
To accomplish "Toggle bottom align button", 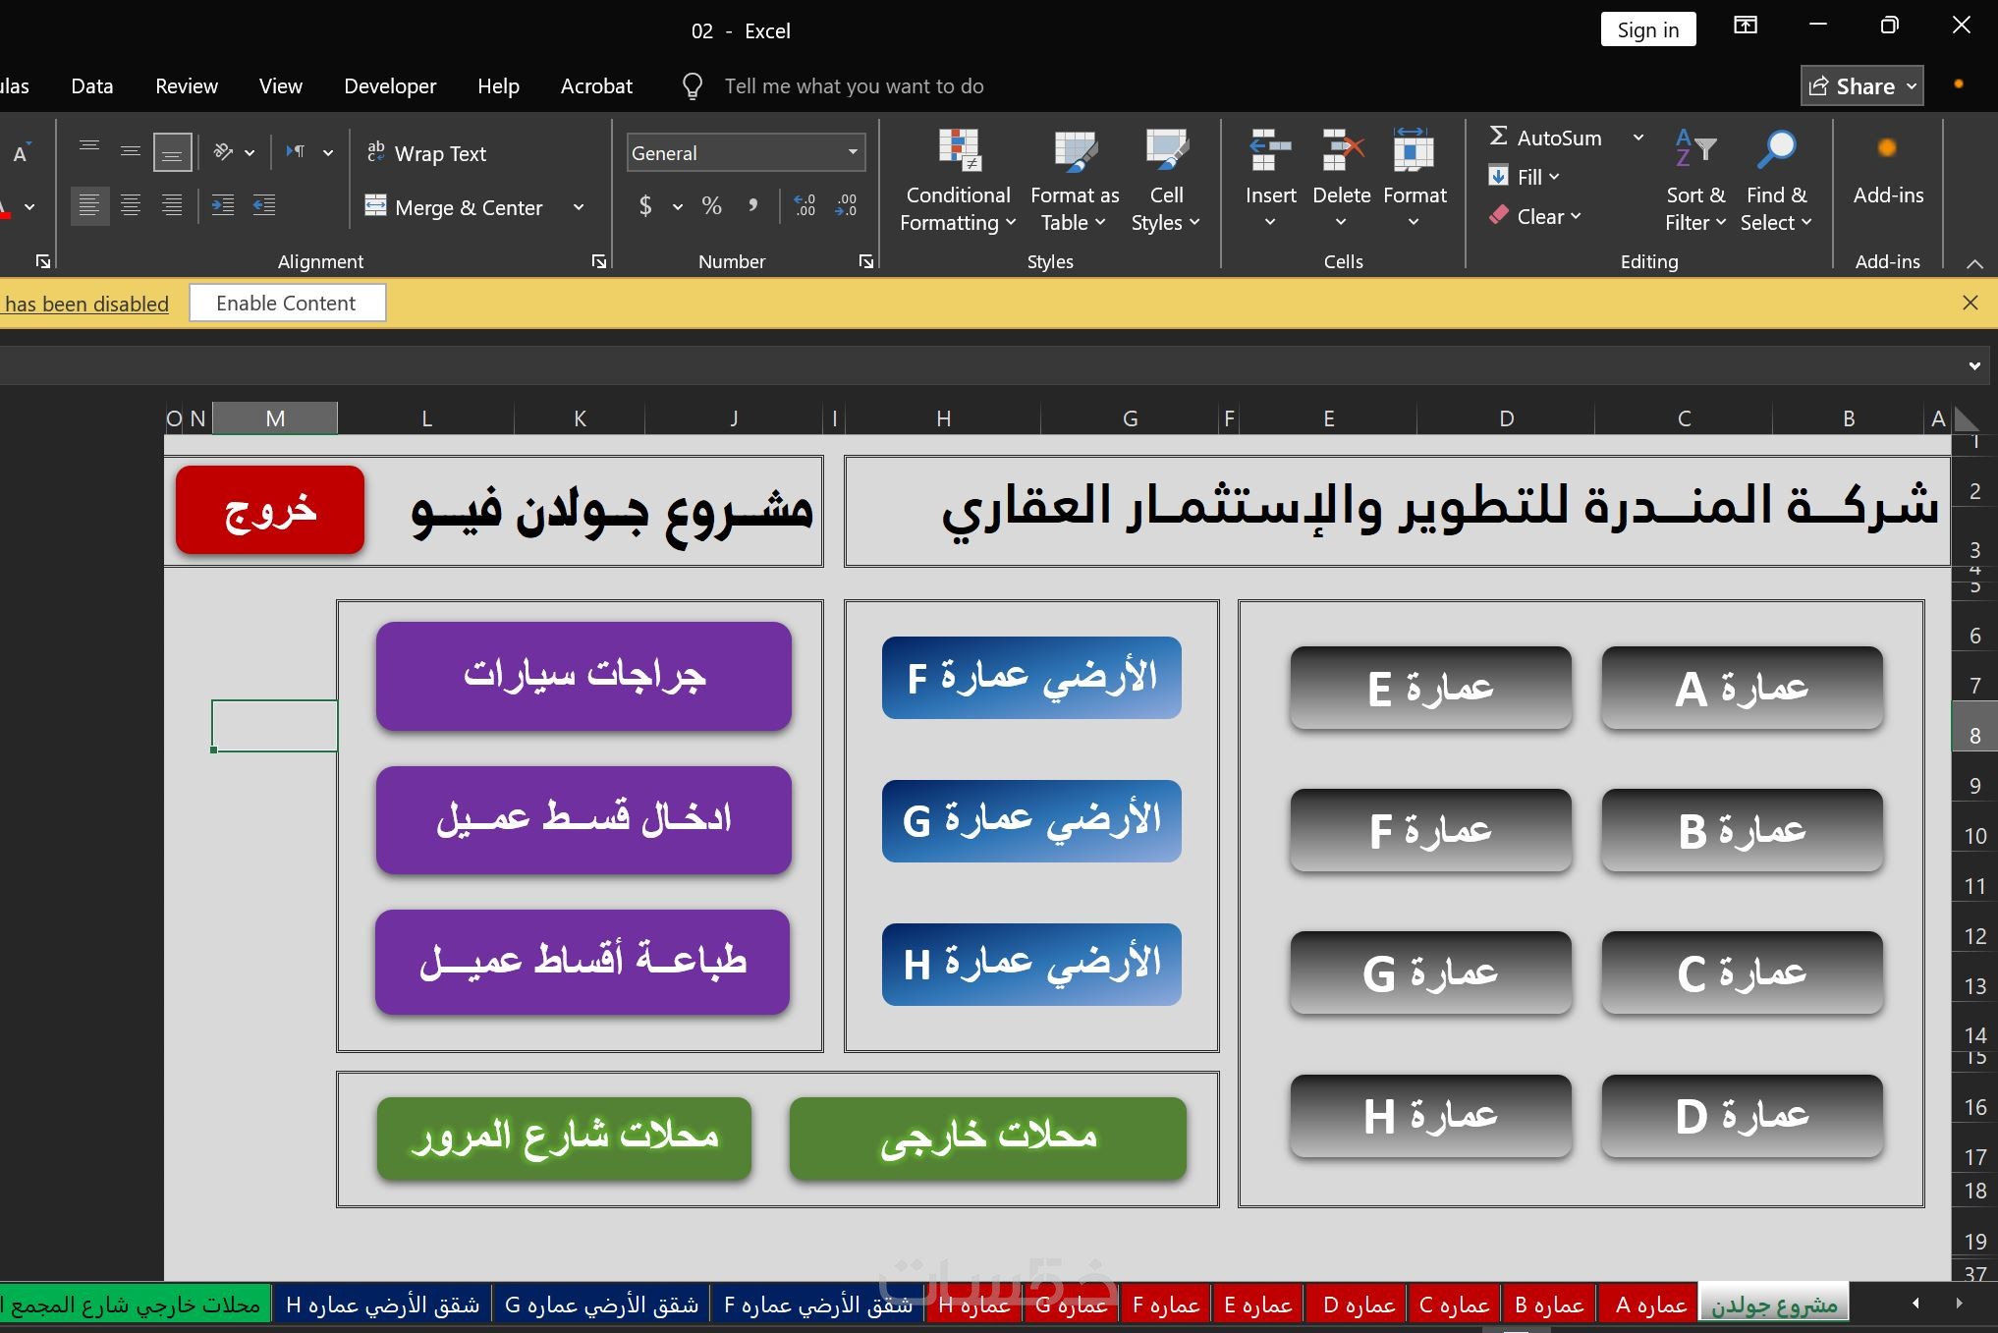I will [172, 153].
